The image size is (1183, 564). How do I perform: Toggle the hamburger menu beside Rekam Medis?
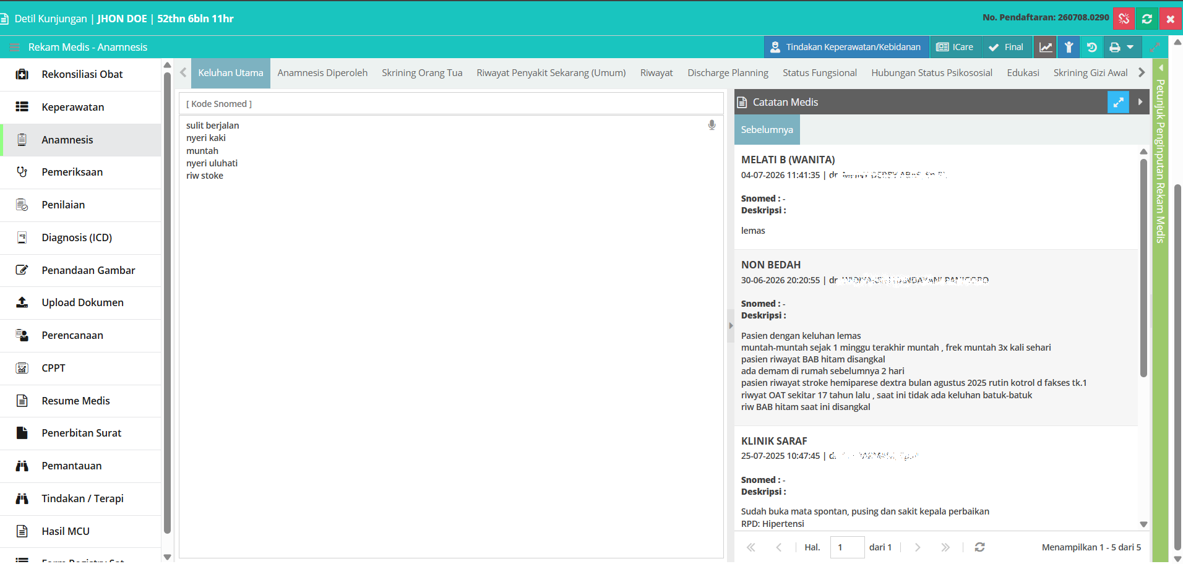(14, 47)
